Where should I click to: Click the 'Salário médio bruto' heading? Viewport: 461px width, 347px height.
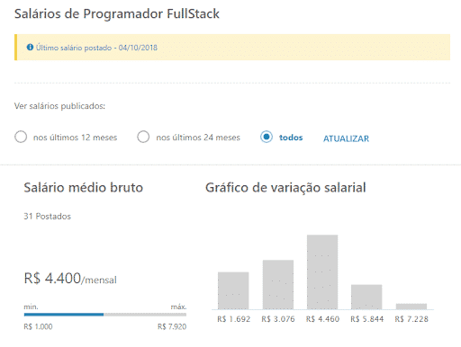84,188
